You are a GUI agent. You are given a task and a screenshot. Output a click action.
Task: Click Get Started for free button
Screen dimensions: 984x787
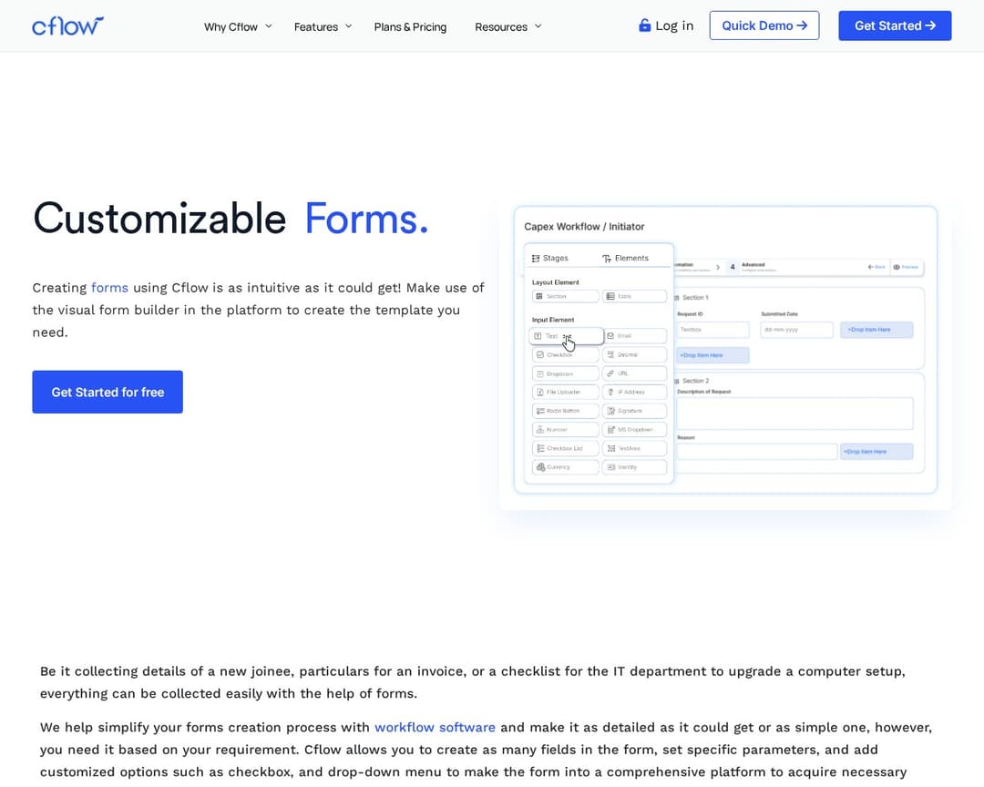tap(108, 392)
